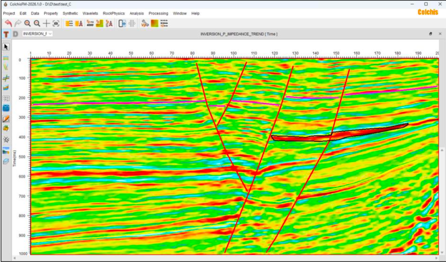Open the RockPhysics menu
The image size is (446, 262).
point(114,13)
